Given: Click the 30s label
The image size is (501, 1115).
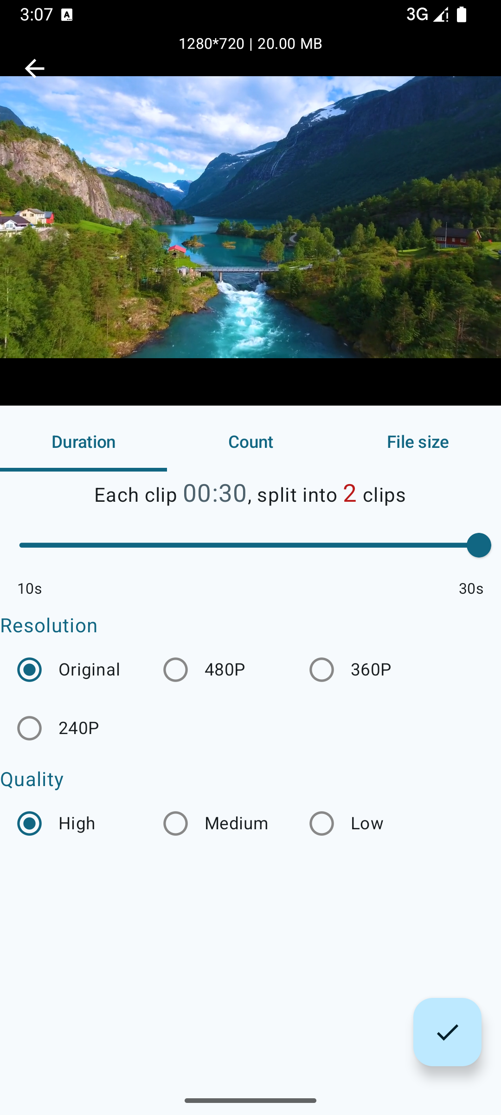Looking at the screenshot, I should [470, 588].
